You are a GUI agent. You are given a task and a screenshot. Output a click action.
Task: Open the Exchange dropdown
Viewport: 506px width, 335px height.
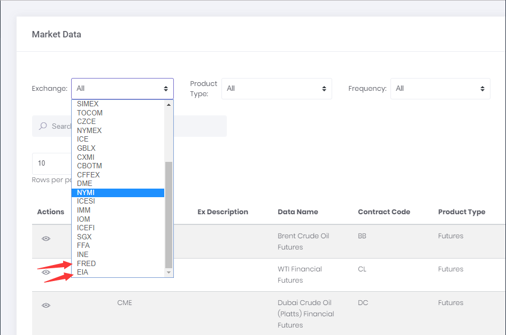click(122, 89)
